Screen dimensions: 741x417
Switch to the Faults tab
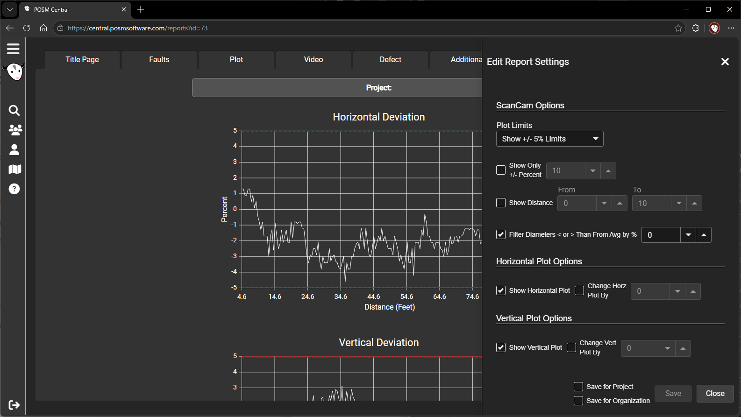pos(159,59)
